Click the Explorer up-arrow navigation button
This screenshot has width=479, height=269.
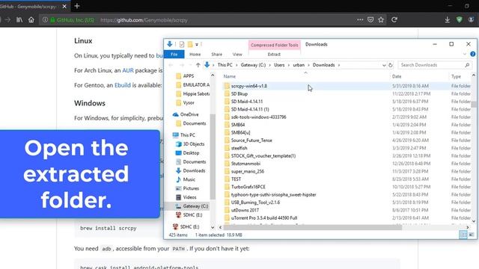pyautogui.click(x=198, y=65)
